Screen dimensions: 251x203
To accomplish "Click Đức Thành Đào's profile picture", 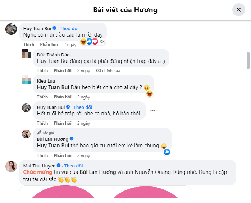I will 26,54.
